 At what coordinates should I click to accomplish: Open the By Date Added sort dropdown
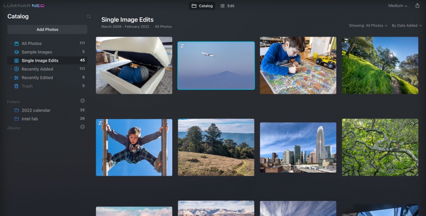tap(407, 26)
